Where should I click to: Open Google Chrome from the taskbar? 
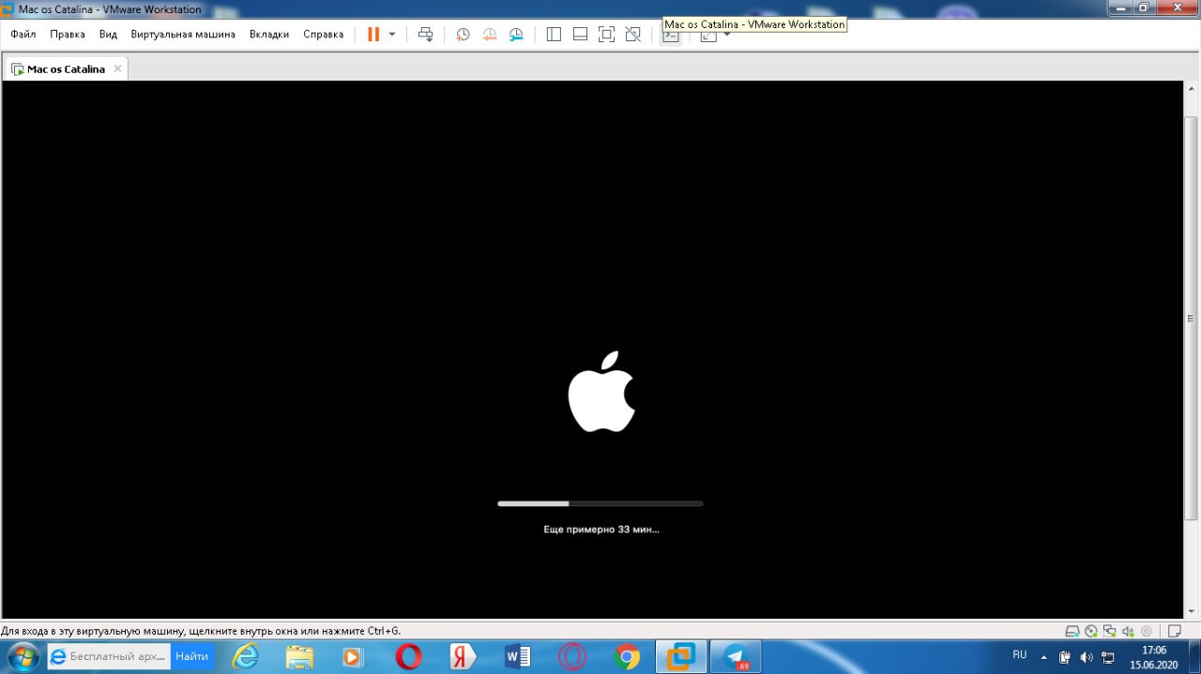pyautogui.click(x=627, y=656)
